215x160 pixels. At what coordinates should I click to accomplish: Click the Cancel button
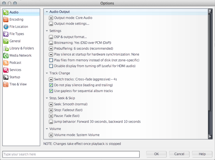179,154
